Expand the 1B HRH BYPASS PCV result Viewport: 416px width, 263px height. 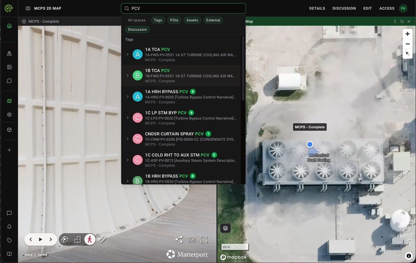point(127,181)
